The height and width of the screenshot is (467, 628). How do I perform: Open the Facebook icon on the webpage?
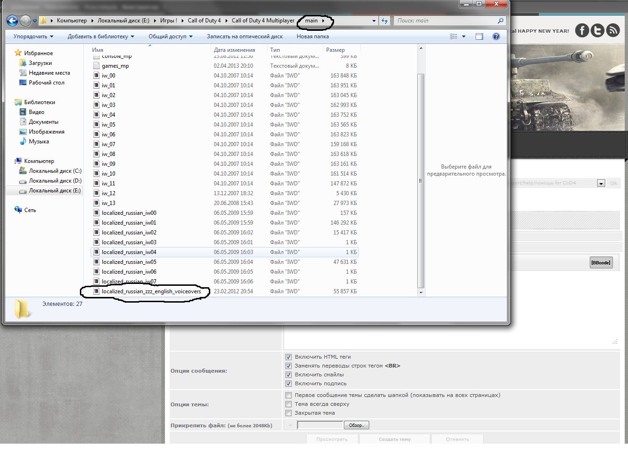click(x=582, y=30)
